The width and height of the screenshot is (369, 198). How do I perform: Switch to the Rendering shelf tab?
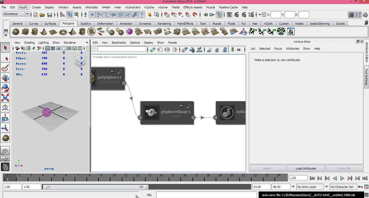pos(164,24)
